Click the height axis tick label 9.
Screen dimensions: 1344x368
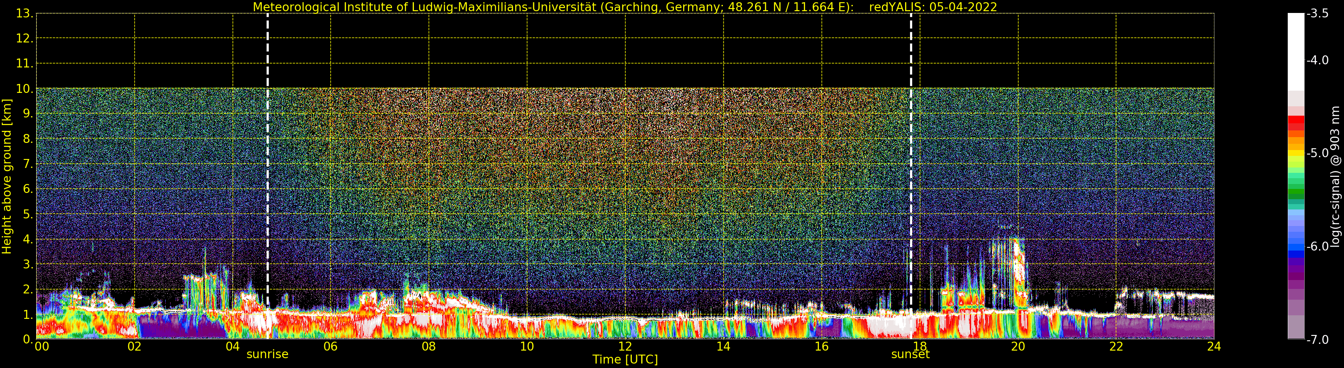(27, 114)
